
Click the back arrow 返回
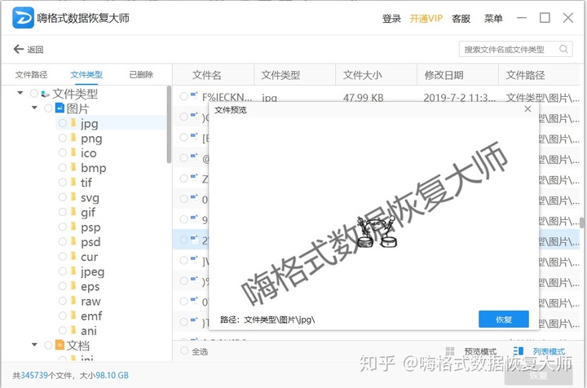29,50
